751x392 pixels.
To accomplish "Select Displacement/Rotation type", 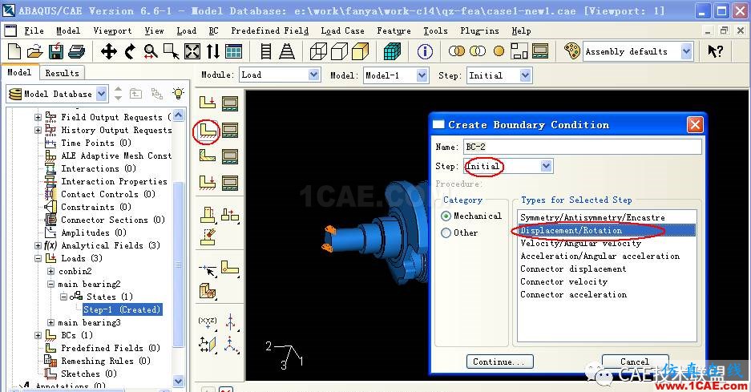I will 607,231.
